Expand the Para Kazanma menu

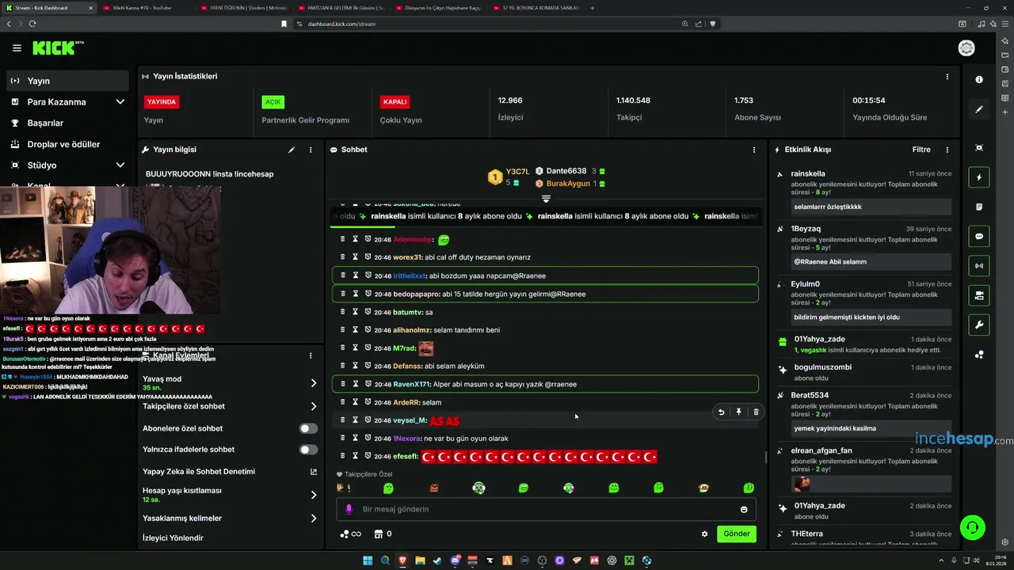coord(120,102)
